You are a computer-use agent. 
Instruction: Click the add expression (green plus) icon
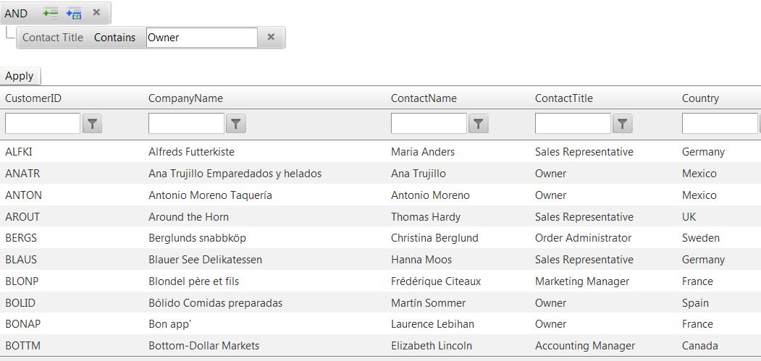pos(50,13)
